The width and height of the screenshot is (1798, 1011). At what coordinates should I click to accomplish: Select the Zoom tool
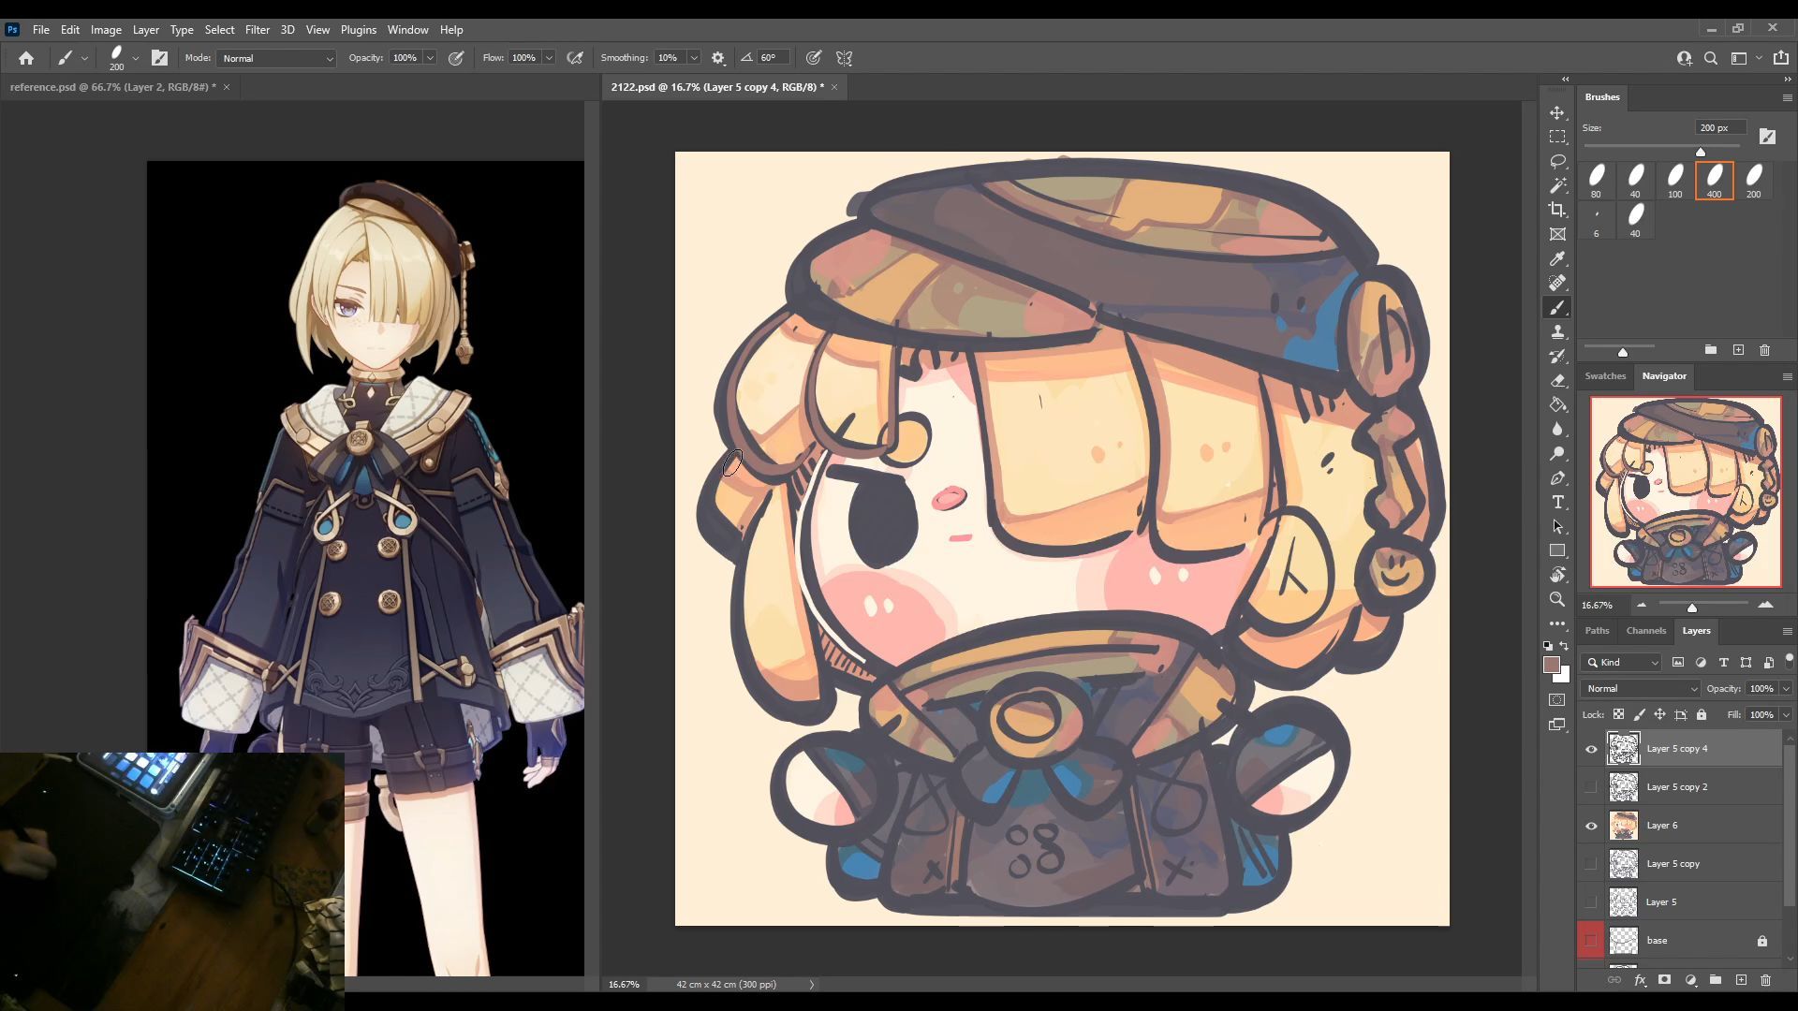[1557, 599]
